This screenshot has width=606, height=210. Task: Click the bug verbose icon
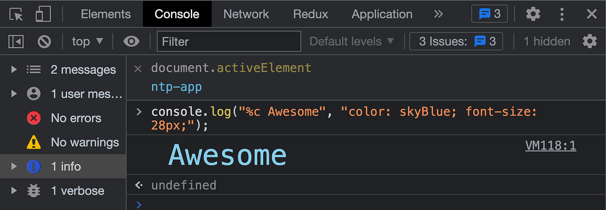(x=33, y=191)
